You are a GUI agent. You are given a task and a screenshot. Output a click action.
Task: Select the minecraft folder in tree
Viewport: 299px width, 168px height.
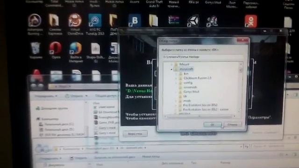click(186, 69)
